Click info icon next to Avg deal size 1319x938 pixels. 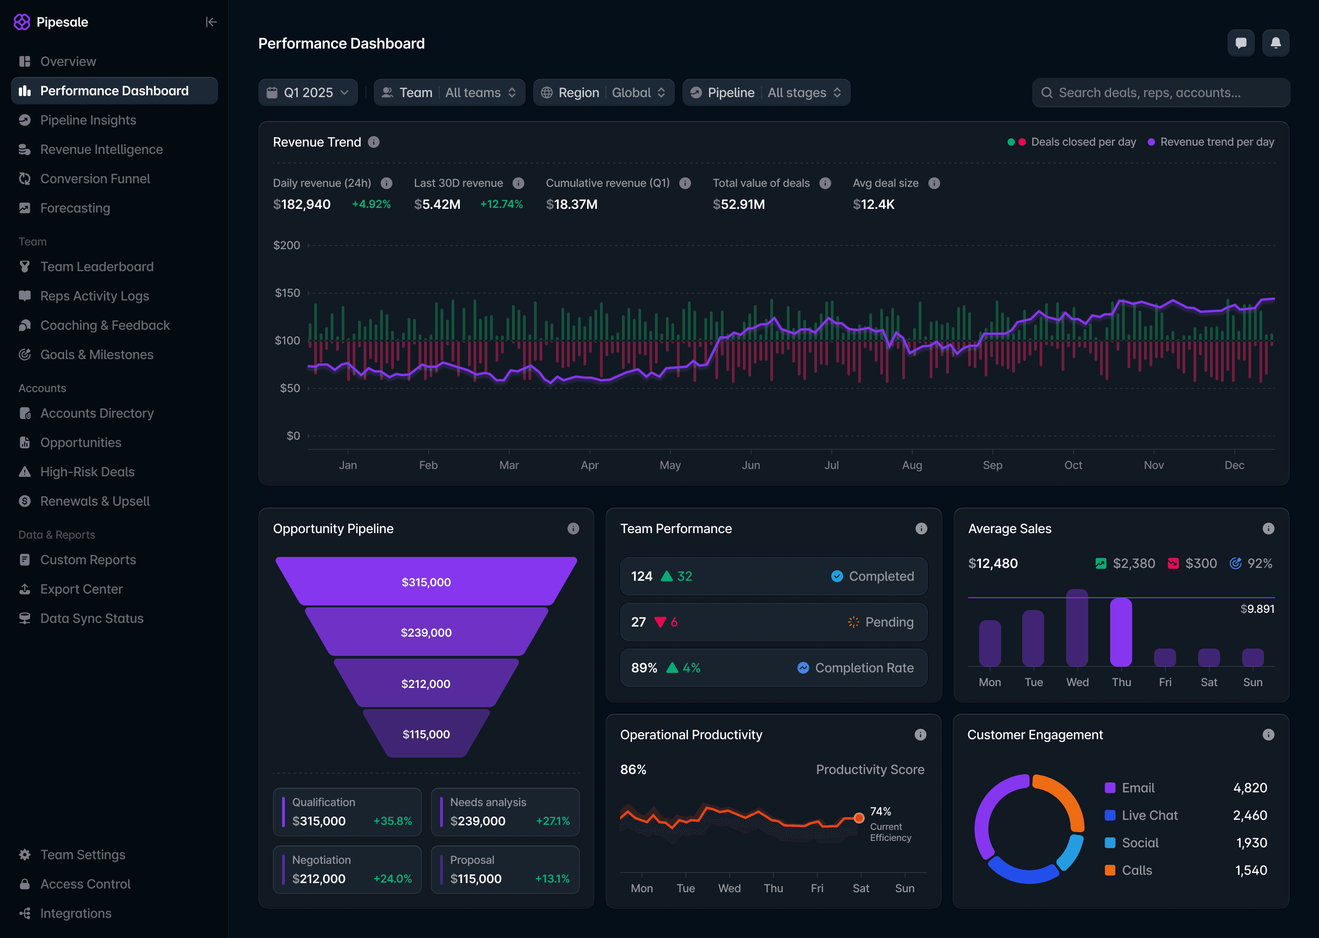[934, 183]
